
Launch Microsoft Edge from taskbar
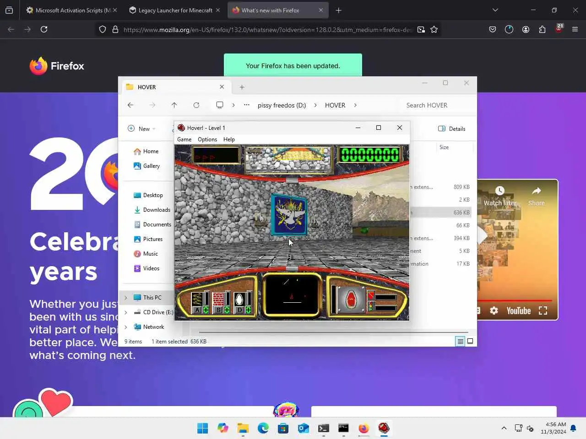coord(263,428)
